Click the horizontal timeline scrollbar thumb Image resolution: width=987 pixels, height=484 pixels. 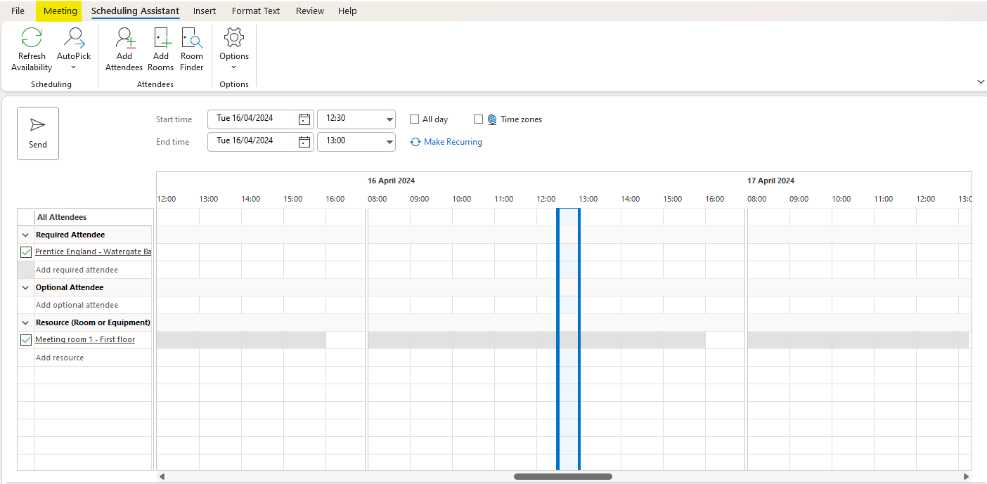coord(562,476)
